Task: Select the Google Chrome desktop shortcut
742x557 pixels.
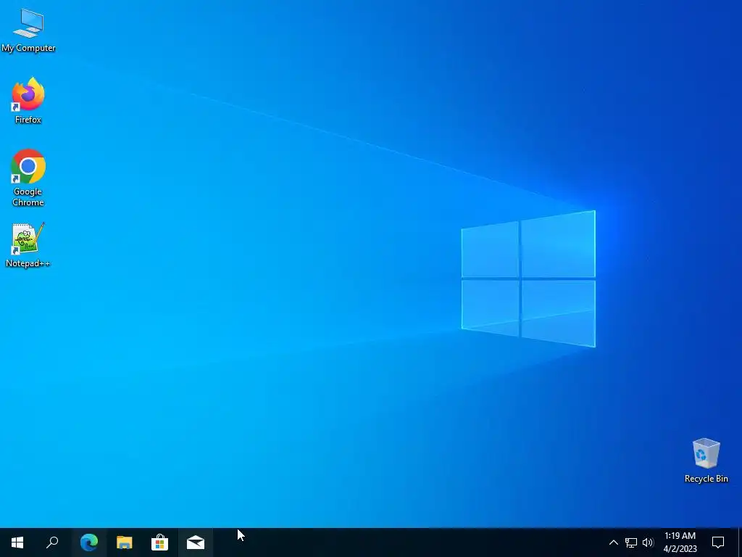Action: pos(28,178)
